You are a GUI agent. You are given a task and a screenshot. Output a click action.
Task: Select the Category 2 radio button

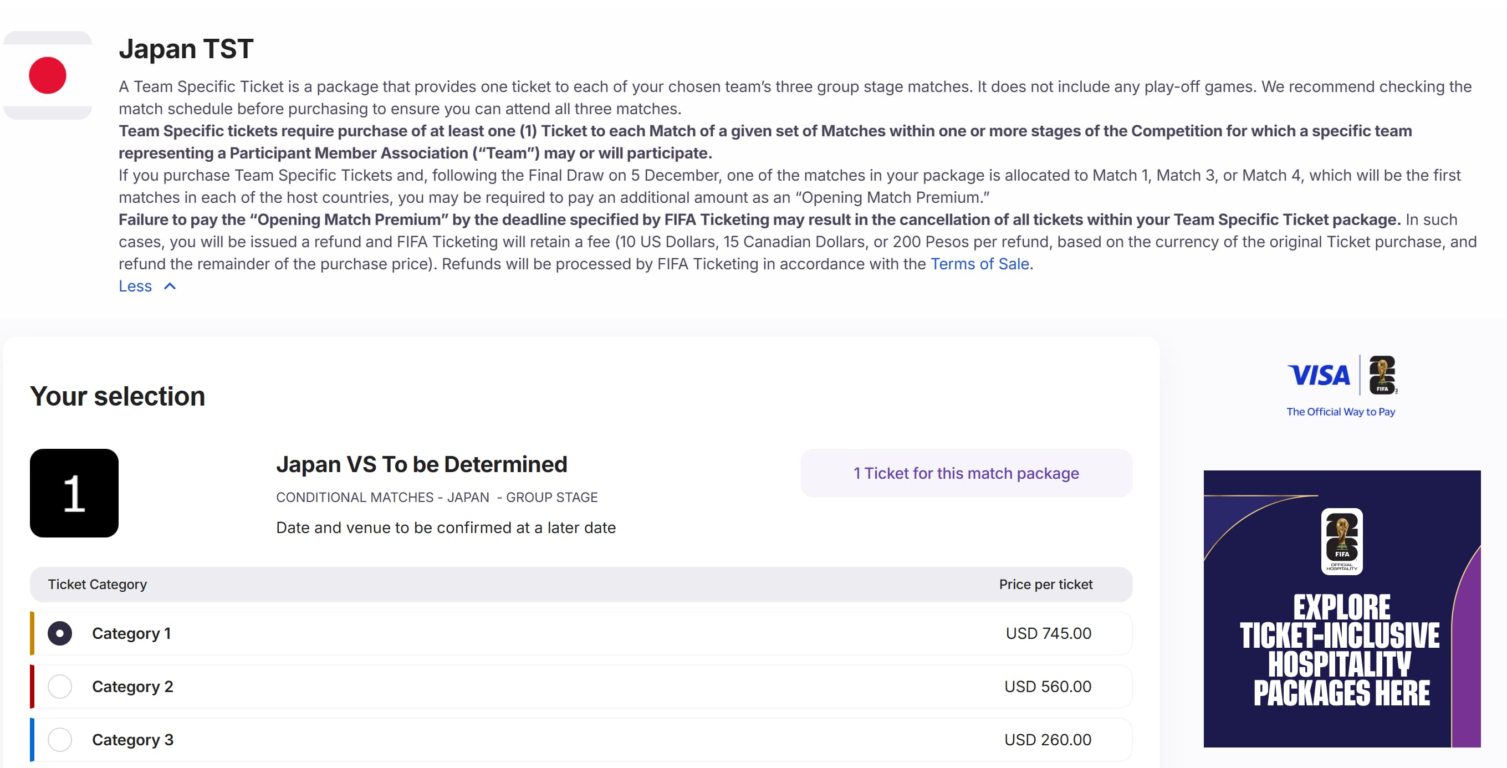coord(60,687)
